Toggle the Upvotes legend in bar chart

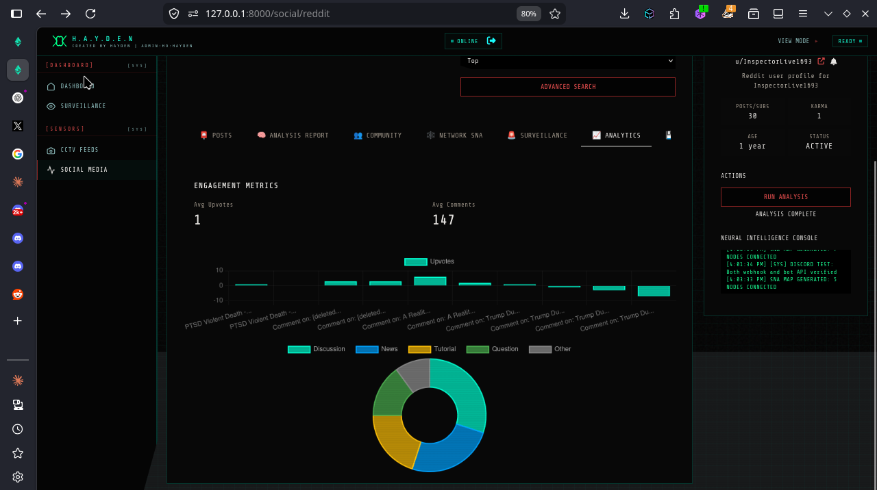(x=429, y=261)
